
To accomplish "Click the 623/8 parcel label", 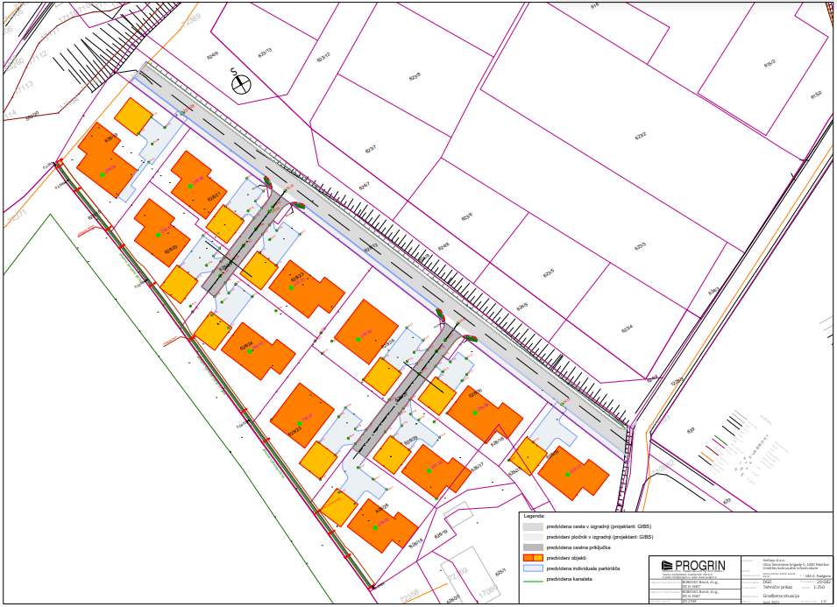I will pos(415,76).
